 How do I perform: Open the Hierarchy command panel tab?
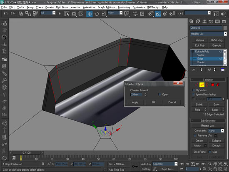click(204, 22)
